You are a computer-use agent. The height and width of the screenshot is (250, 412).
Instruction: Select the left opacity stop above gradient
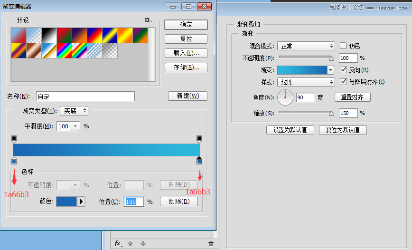[x=14, y=139]
